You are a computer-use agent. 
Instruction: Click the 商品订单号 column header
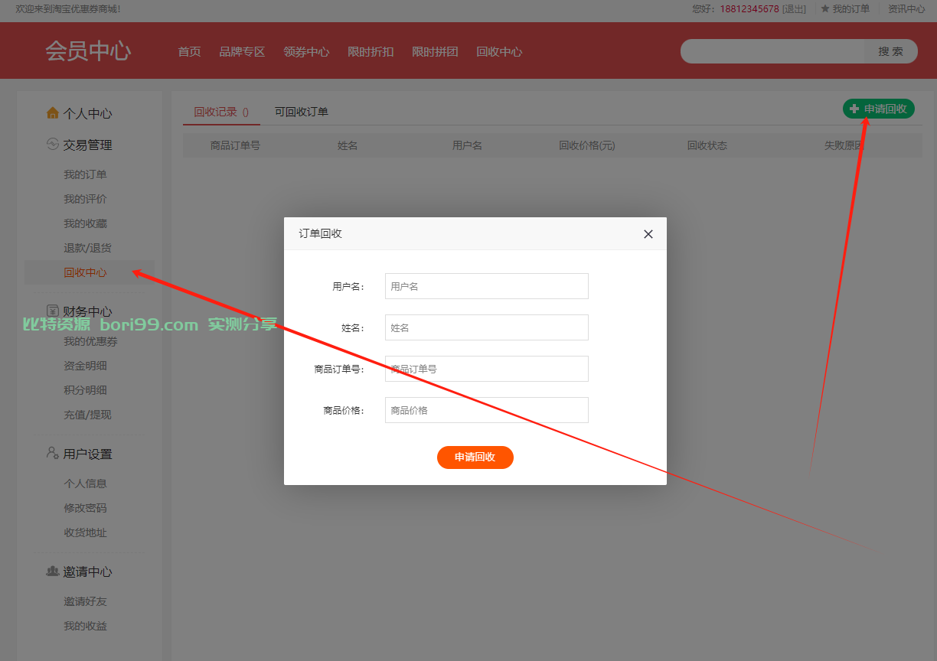coord(235,145)
